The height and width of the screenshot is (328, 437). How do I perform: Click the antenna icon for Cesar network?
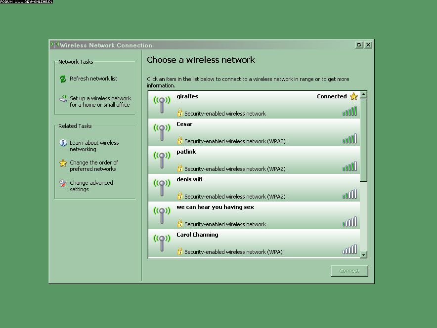pos(161,132)
